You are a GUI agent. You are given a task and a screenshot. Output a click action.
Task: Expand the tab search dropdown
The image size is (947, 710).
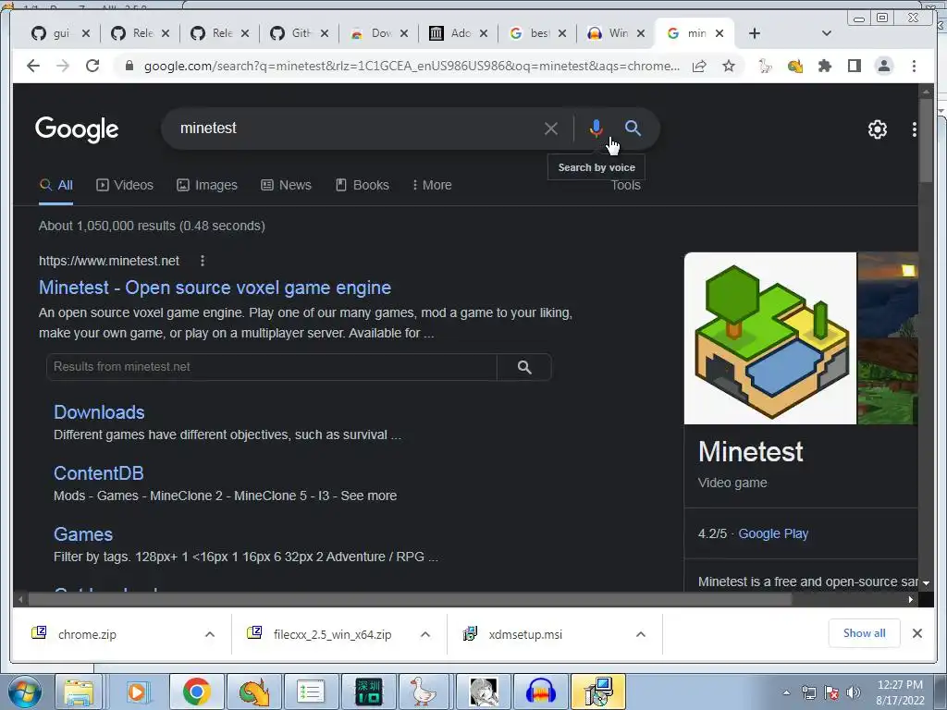826,33
